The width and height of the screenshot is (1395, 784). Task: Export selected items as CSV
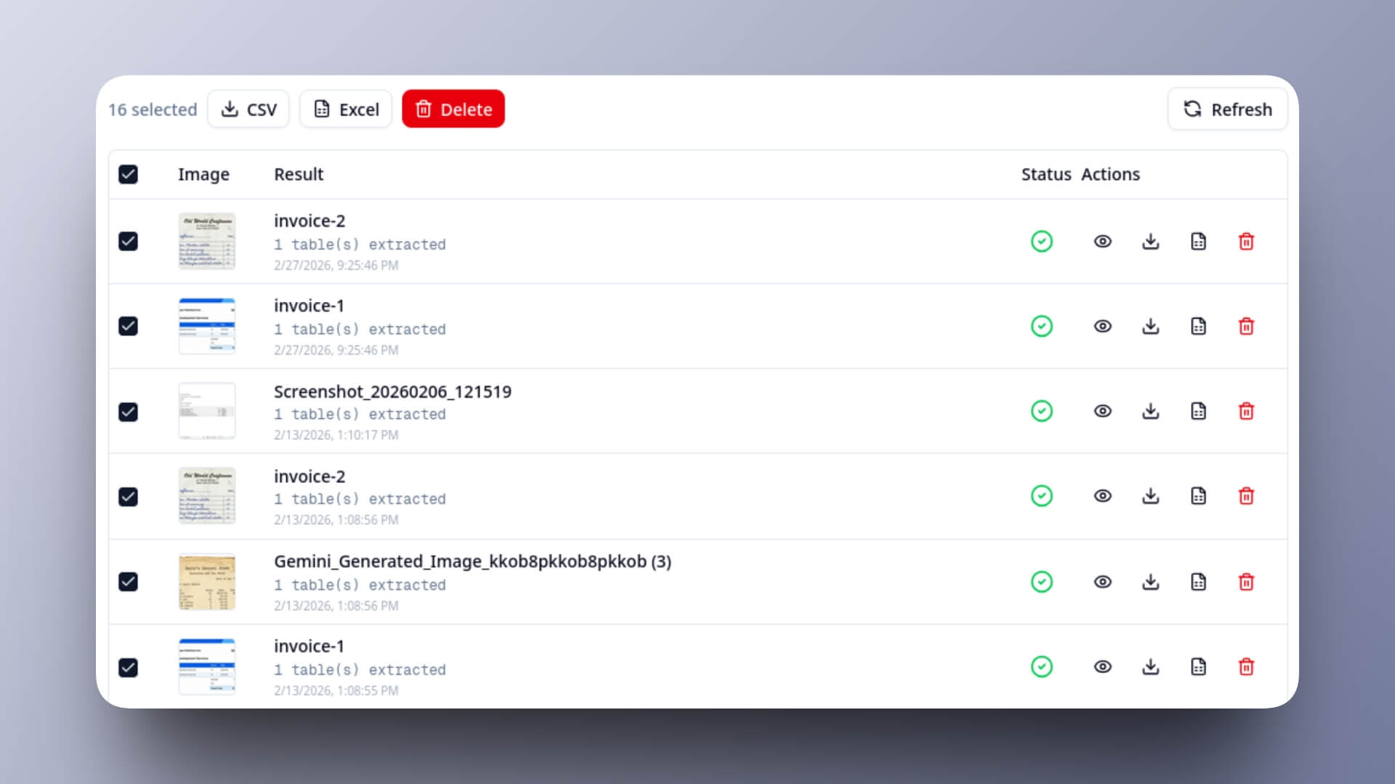click(248, 109)
